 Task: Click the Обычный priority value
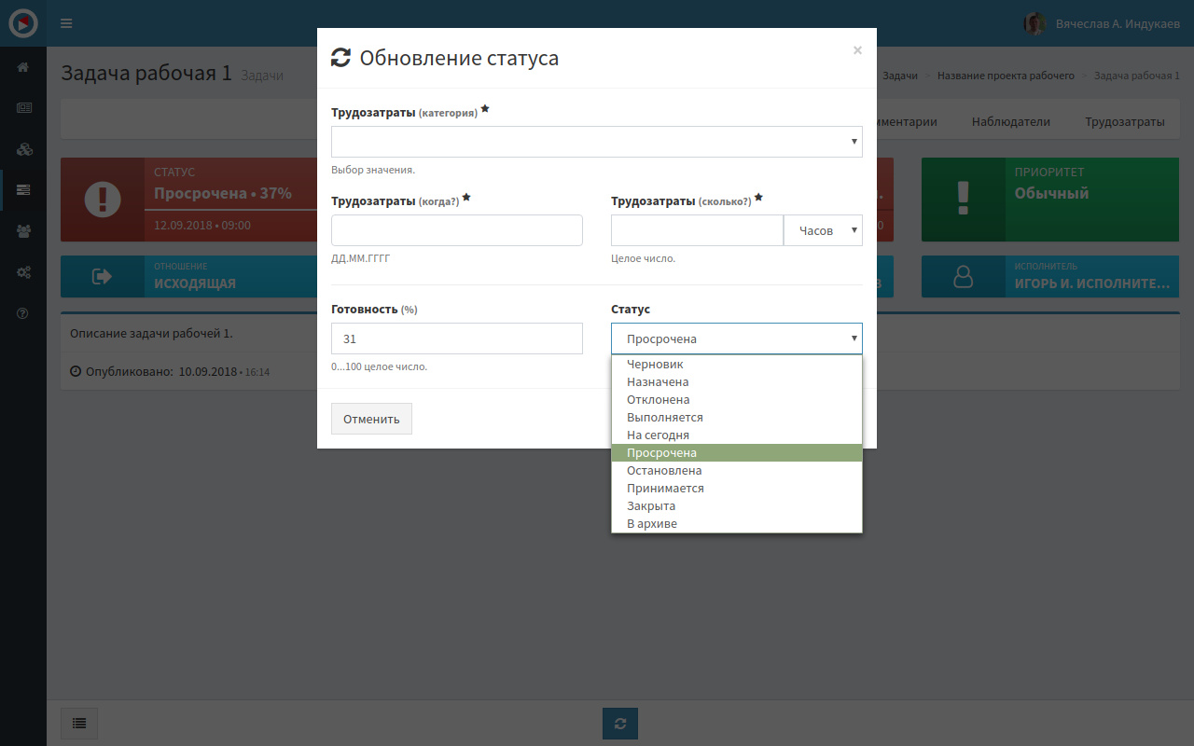[x=1052, y=193]
